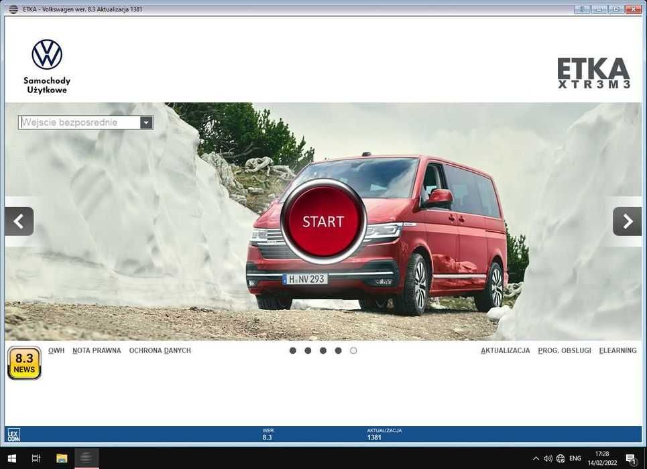The image size is (647, 469).
Task: Focus the Wejscie bezposrednie input field
Action: pos(80,123)
